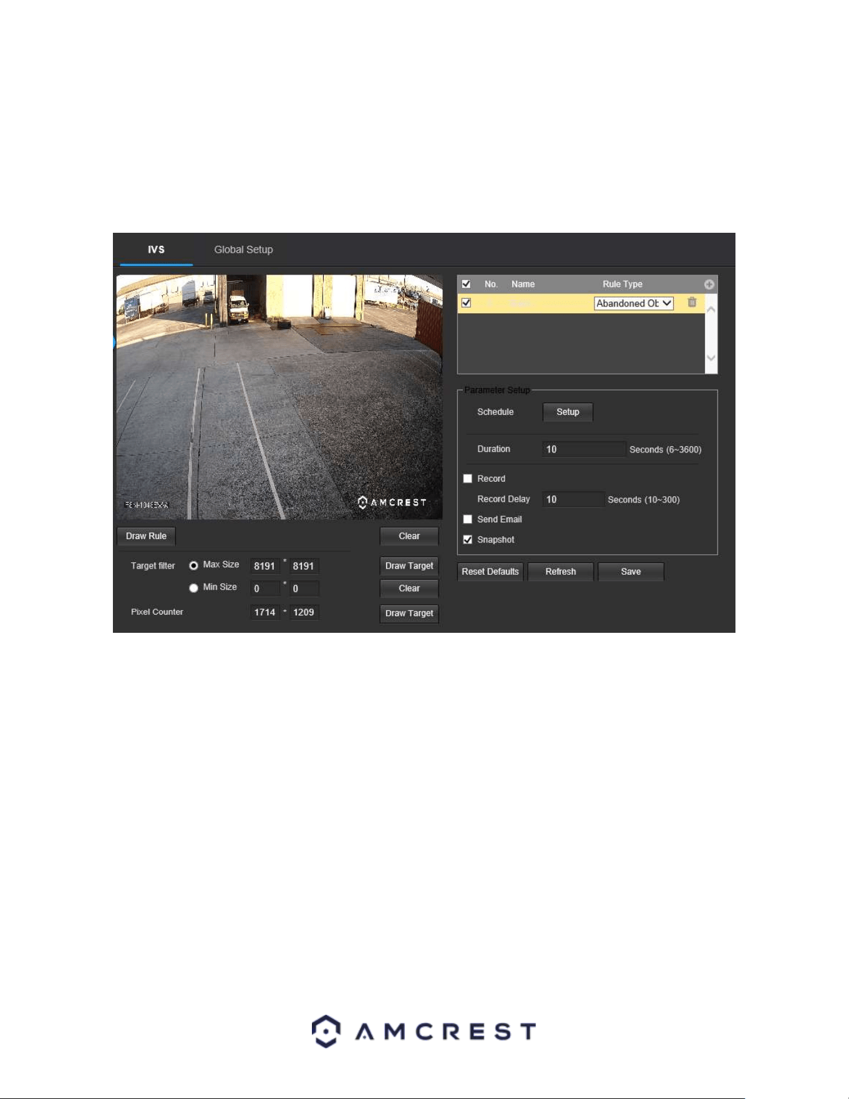The height and width of the screenshot is (1099, 849).
Task: Click the Pixel Counter height value 1209
Action: tap(304, 612)
